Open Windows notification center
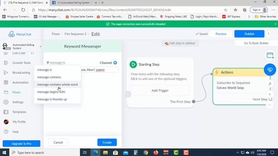Screen dimensions: 278x156 (272, 153)
